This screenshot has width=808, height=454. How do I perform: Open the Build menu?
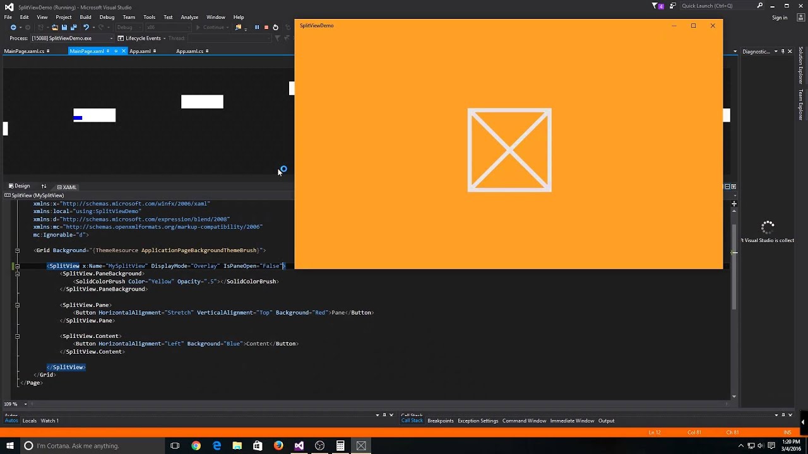pos(85,17)
